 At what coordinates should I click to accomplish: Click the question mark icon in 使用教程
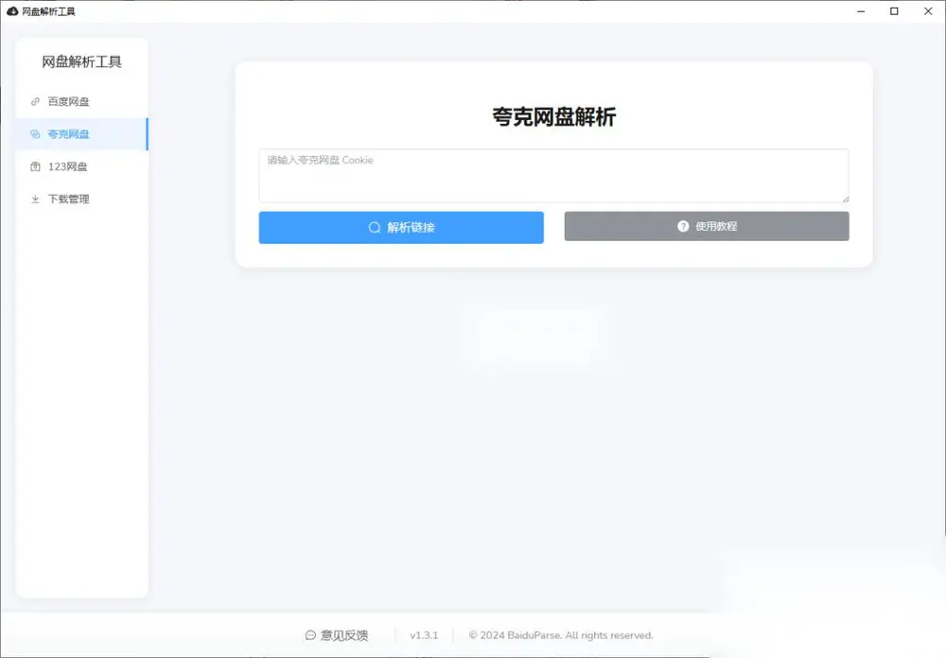[683, 226]
